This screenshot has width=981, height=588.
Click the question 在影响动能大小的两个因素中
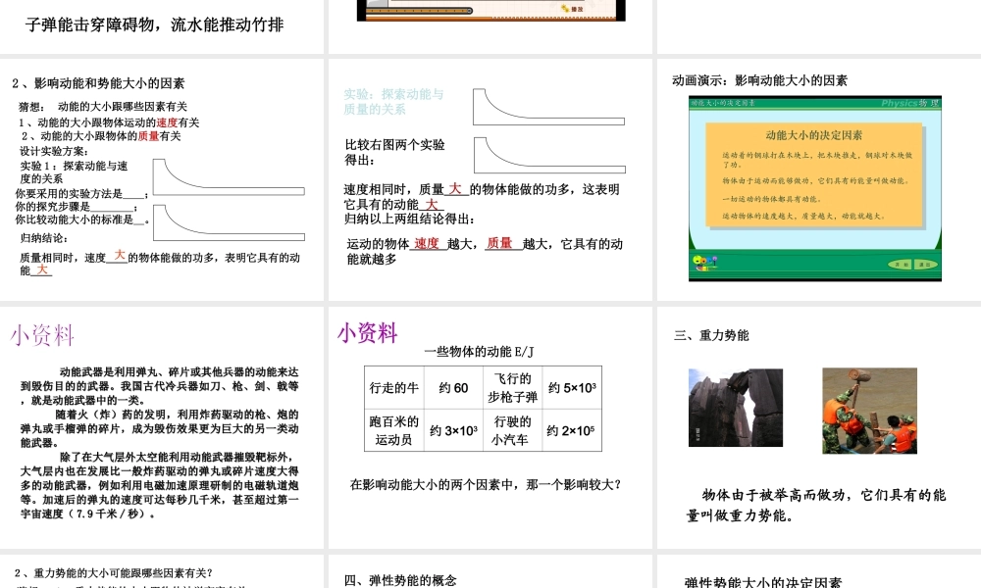coord(485,484)
